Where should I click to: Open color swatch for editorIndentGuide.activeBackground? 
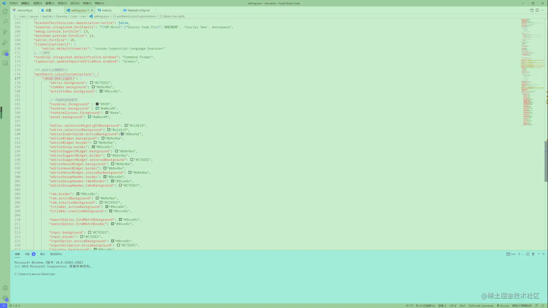pyautogui.click(x=122, y=134)
